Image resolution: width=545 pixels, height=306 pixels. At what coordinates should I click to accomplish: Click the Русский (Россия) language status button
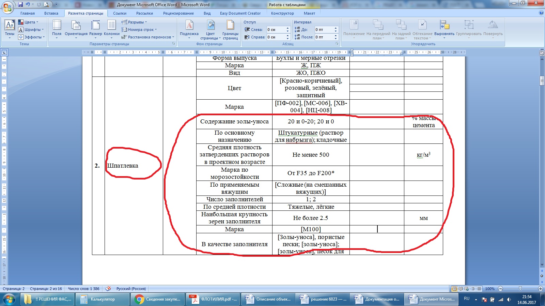pyautogui.click(x=131, y=289)
